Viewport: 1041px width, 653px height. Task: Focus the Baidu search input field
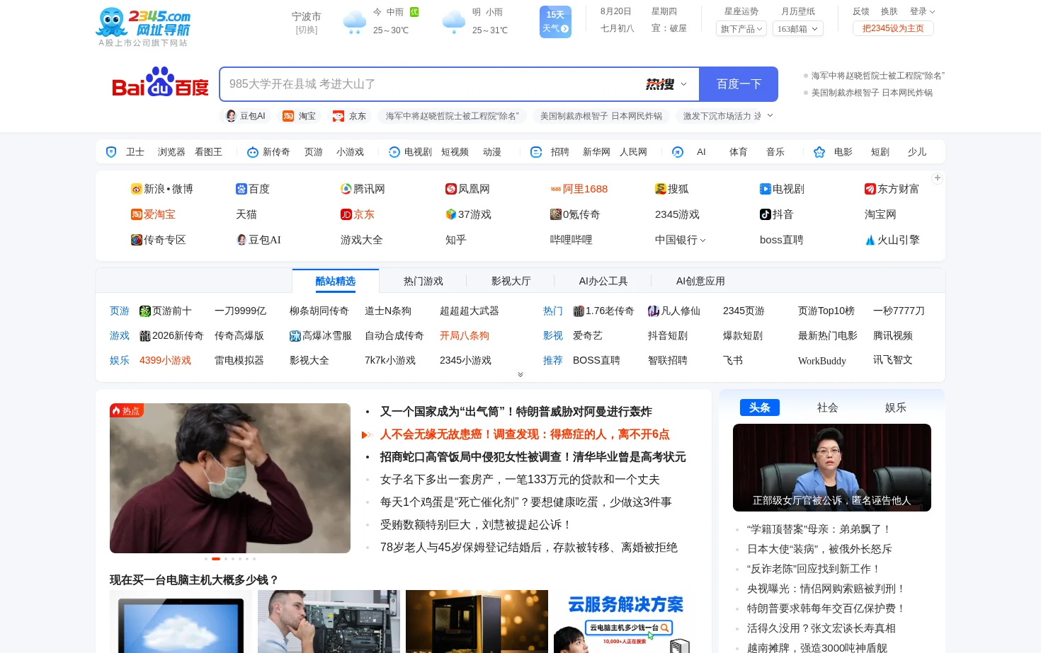(432, 84)
